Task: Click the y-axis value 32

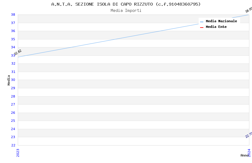Action: [x=13, y=63]
